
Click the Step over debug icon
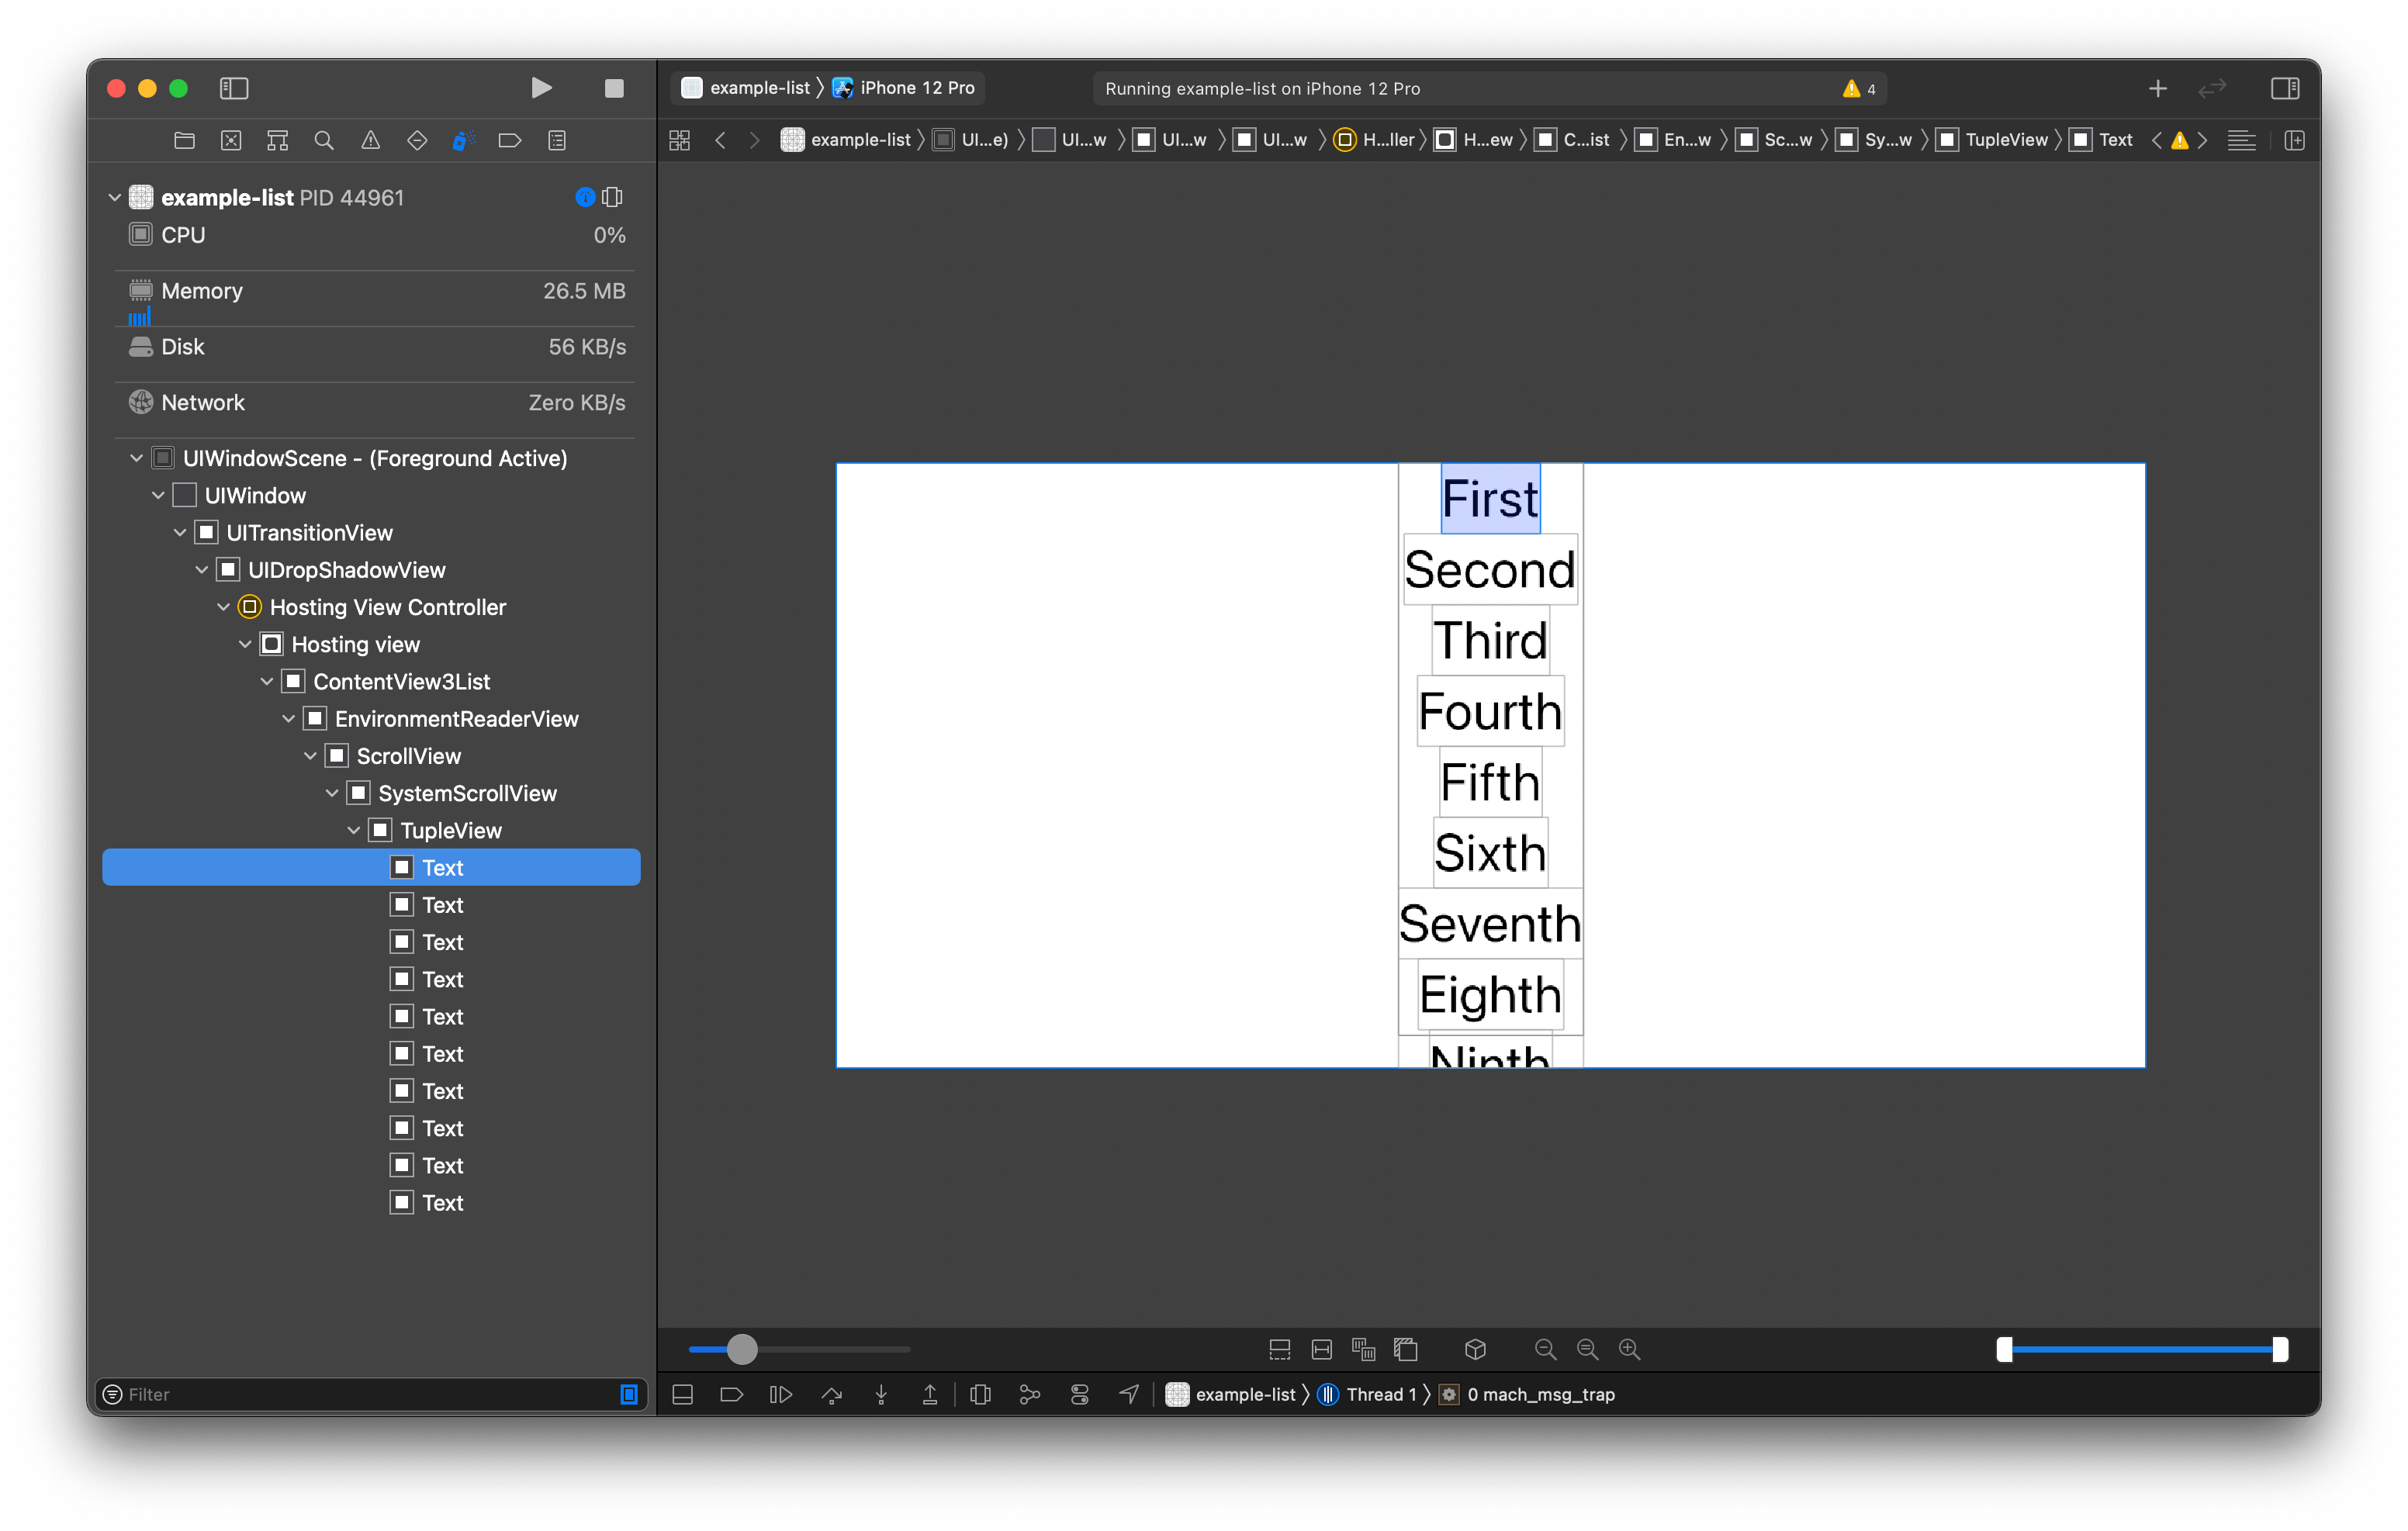tap(831, 1394)
